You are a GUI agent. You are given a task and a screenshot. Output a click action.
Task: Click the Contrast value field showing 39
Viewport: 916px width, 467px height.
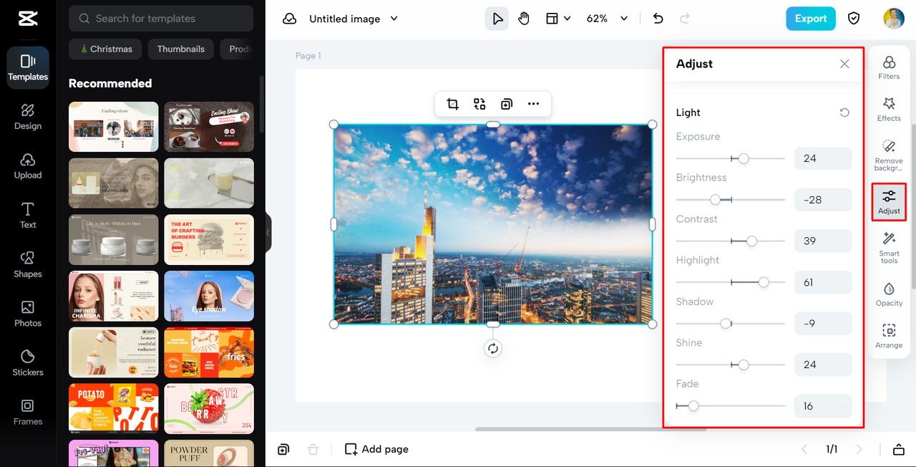(x=823, y=241)
